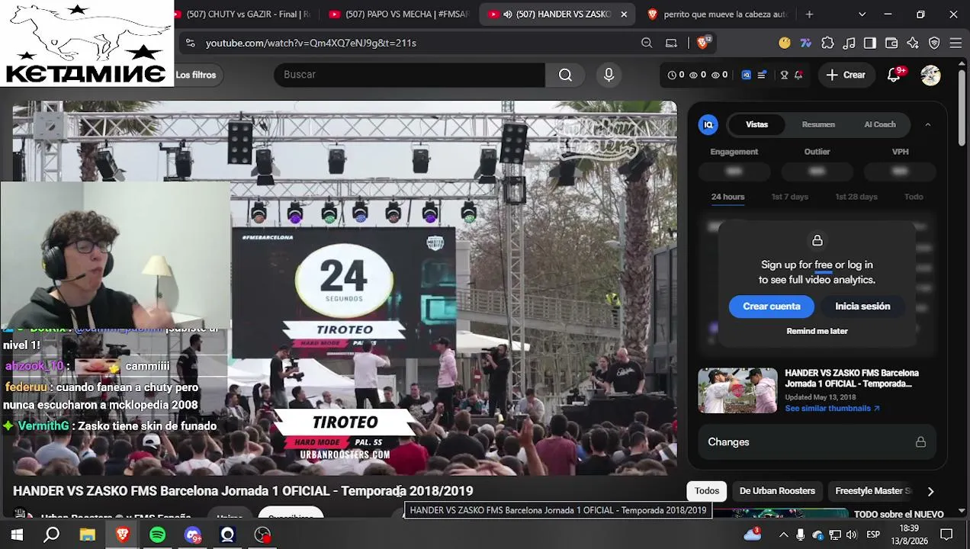970x549 pixels.
Task: Click the Crear cuenta button
Action: coord(772,307)
